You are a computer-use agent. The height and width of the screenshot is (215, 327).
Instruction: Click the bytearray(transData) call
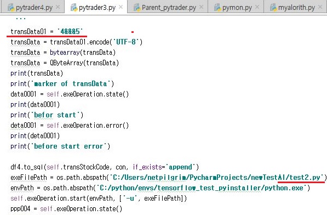[83, 53]
